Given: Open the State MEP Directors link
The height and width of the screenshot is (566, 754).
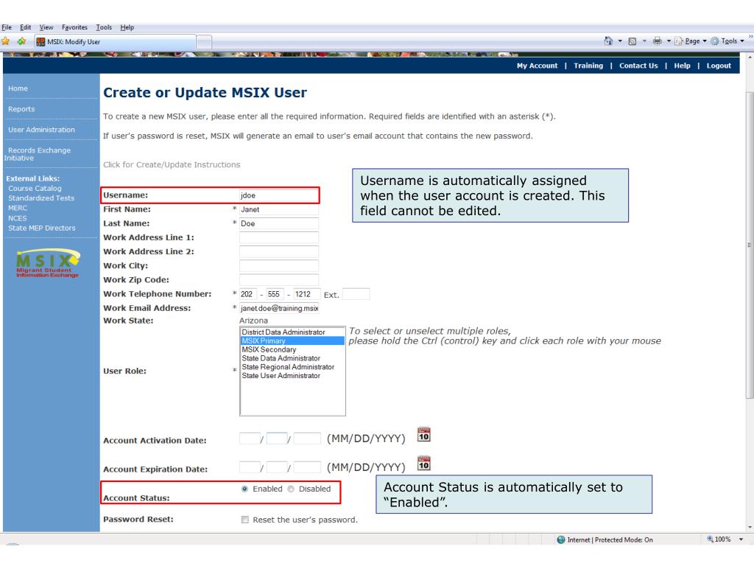Looking at the screenshot, I should point(42,228).
